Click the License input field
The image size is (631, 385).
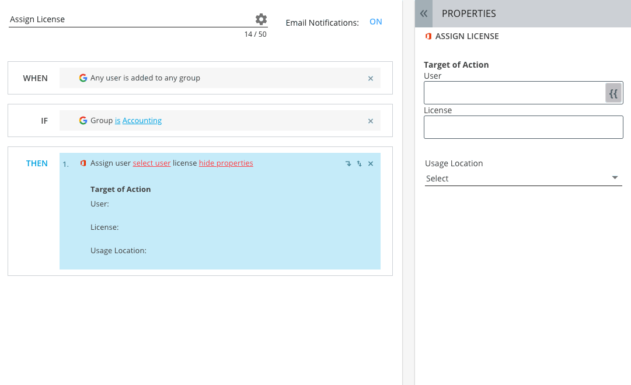(523, 127)
